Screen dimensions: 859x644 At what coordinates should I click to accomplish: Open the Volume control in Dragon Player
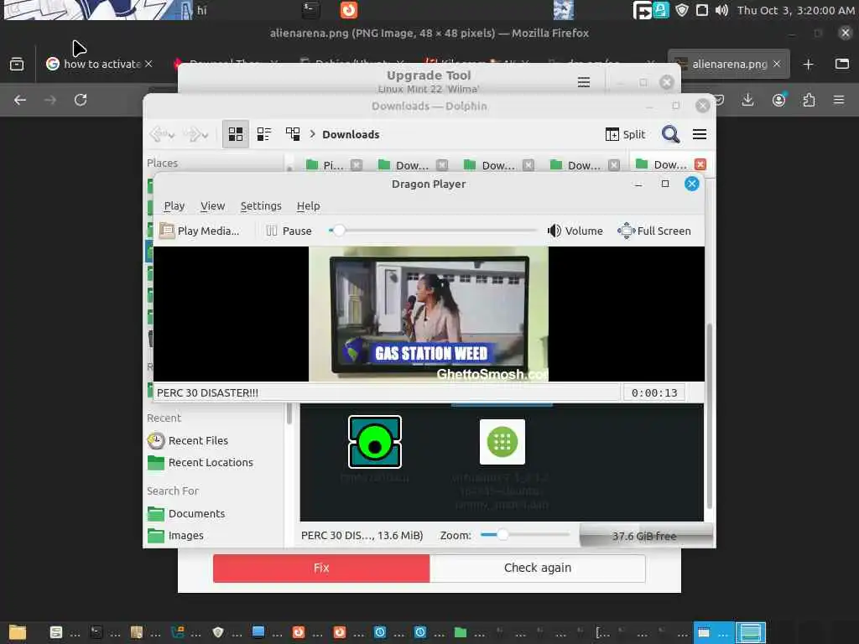pos(575,231)
